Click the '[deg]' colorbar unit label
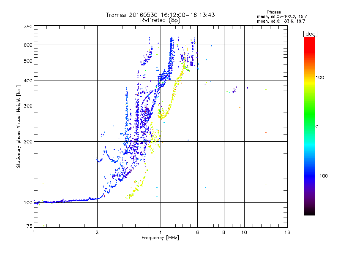This screenshot has width=338, height=253. [x=310, y=34]
